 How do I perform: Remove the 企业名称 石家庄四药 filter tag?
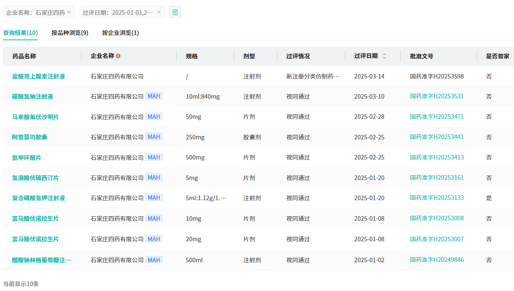69,12
